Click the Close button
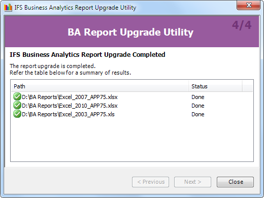Image resolution: width=264 pixels, height=198 pixels. pyautogui.click(x=235, y=182)
